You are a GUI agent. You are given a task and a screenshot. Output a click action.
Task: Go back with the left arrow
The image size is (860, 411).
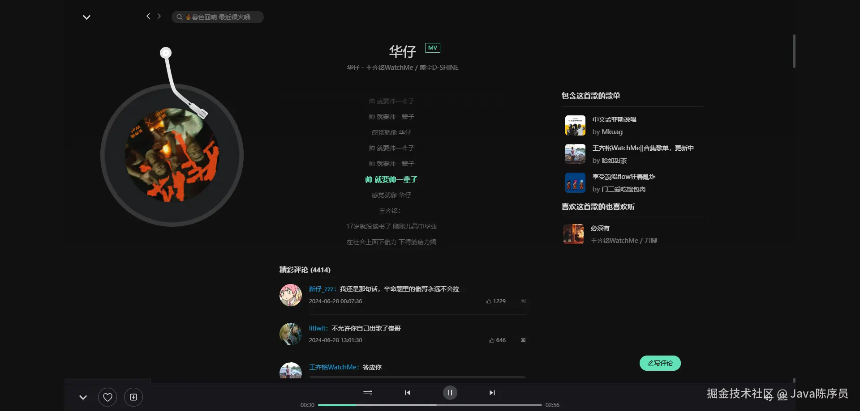(148, 16)
